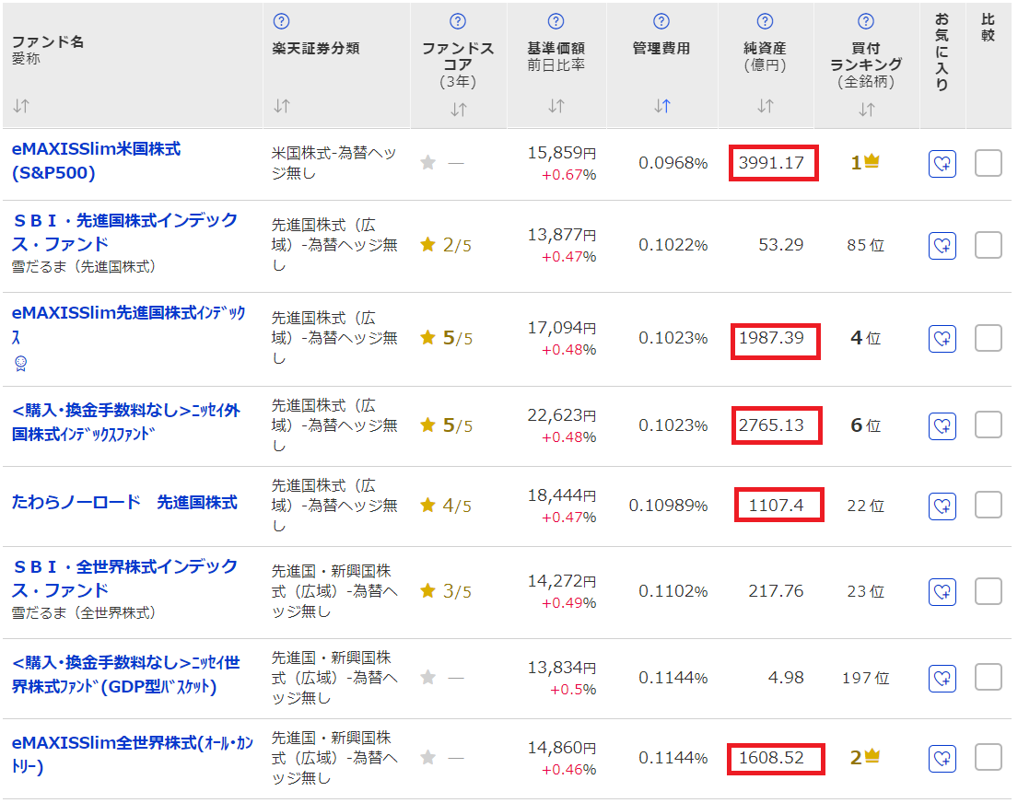
Task: Add たわらノーロード 先進国株式 to favorites
Action: (x=942, y=506)
